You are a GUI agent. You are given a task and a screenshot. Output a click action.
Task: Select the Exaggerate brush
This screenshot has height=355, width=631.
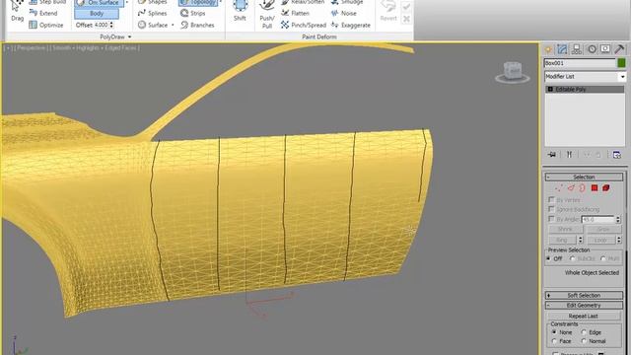point(351,25)
